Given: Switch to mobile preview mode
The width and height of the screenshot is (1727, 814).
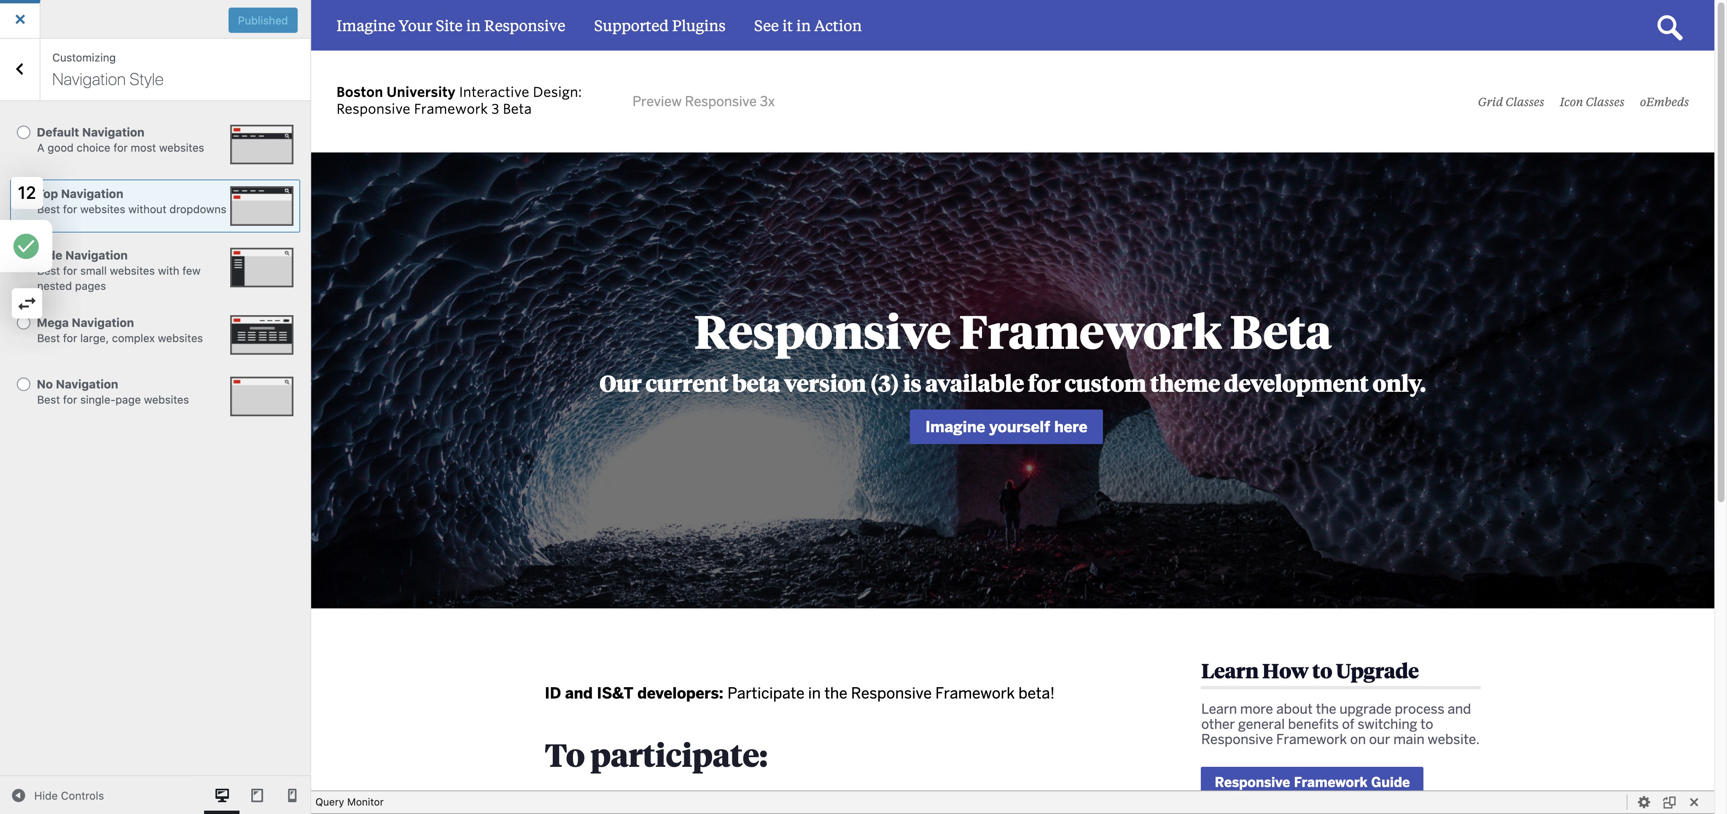Looking at the screenshot, I should 292,795.
